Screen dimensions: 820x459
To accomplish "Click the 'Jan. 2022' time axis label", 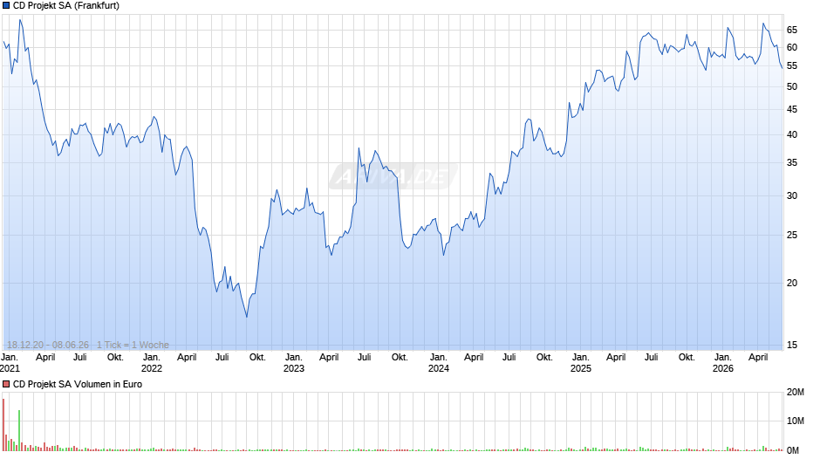I will coord(152,363).
